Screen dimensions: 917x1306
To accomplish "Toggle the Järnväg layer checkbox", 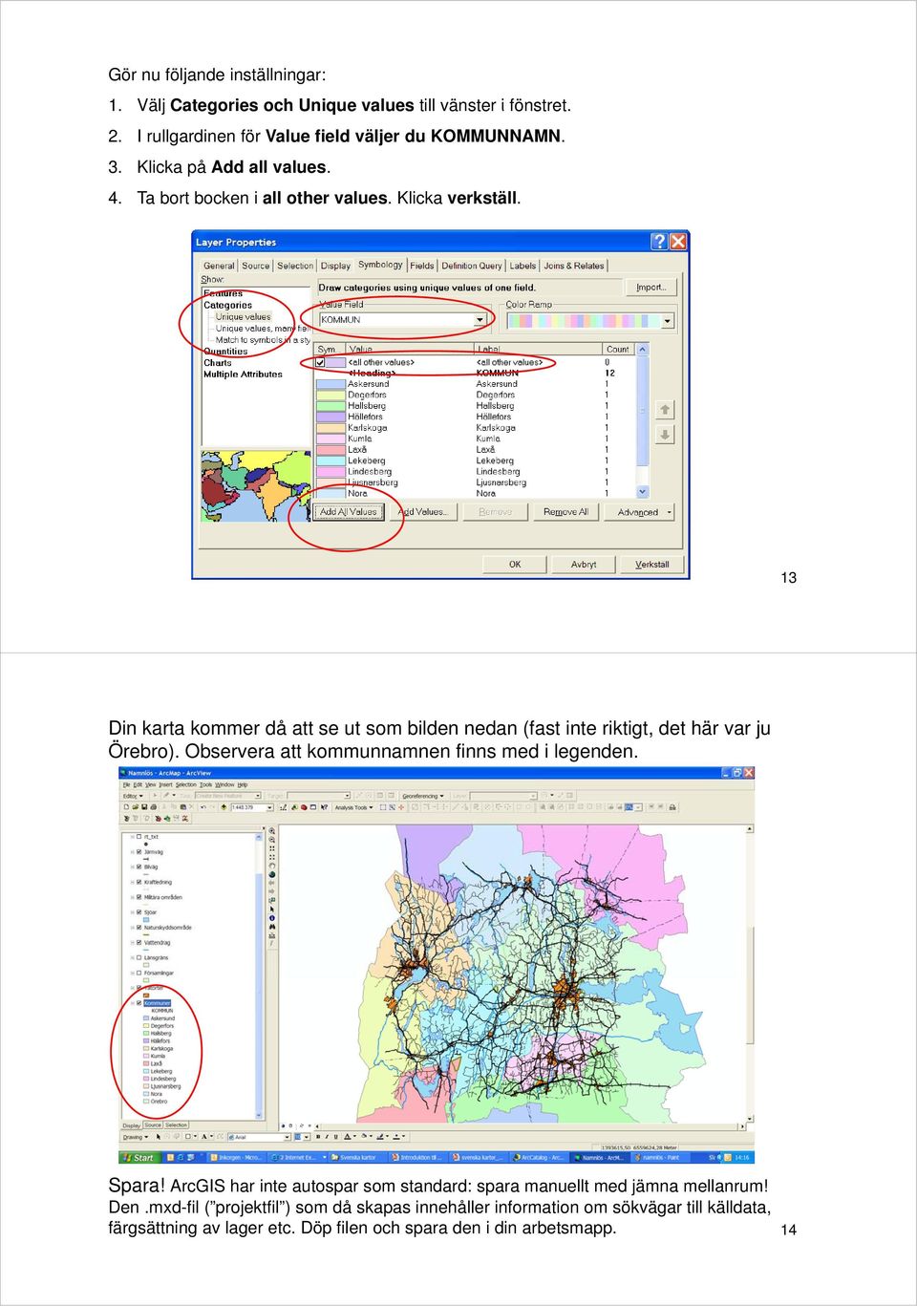I will (x=139, y=851).
